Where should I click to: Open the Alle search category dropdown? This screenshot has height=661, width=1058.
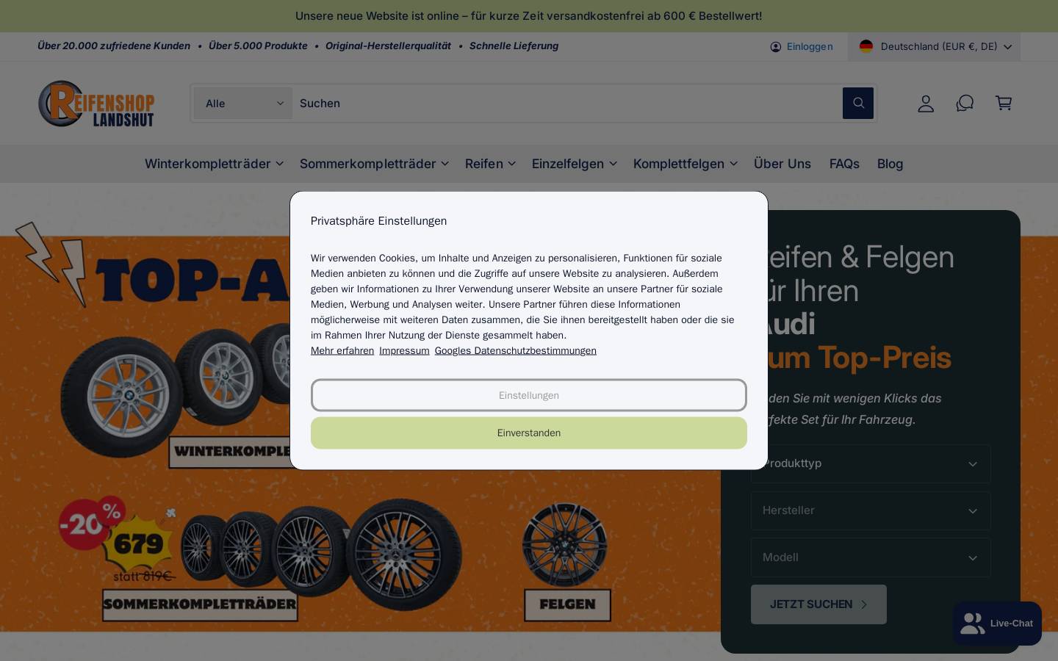point(243,104)
